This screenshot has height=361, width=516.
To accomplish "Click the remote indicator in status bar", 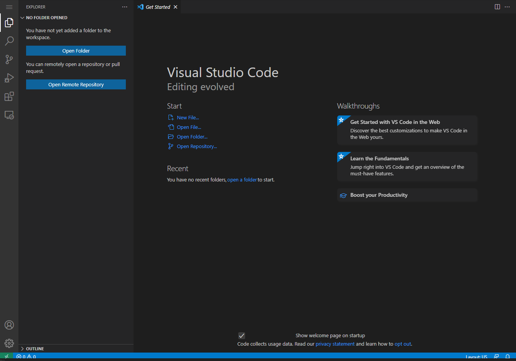I will (x=7, y=357).
